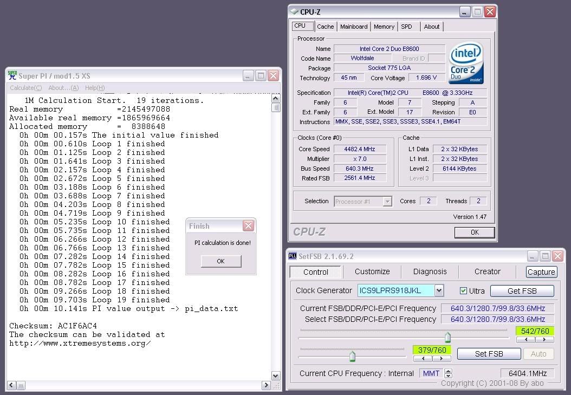Screen dimensions: 571x395
Task: Click the Core Speed value '4482.4 MHz'
Action: [360, 149]
